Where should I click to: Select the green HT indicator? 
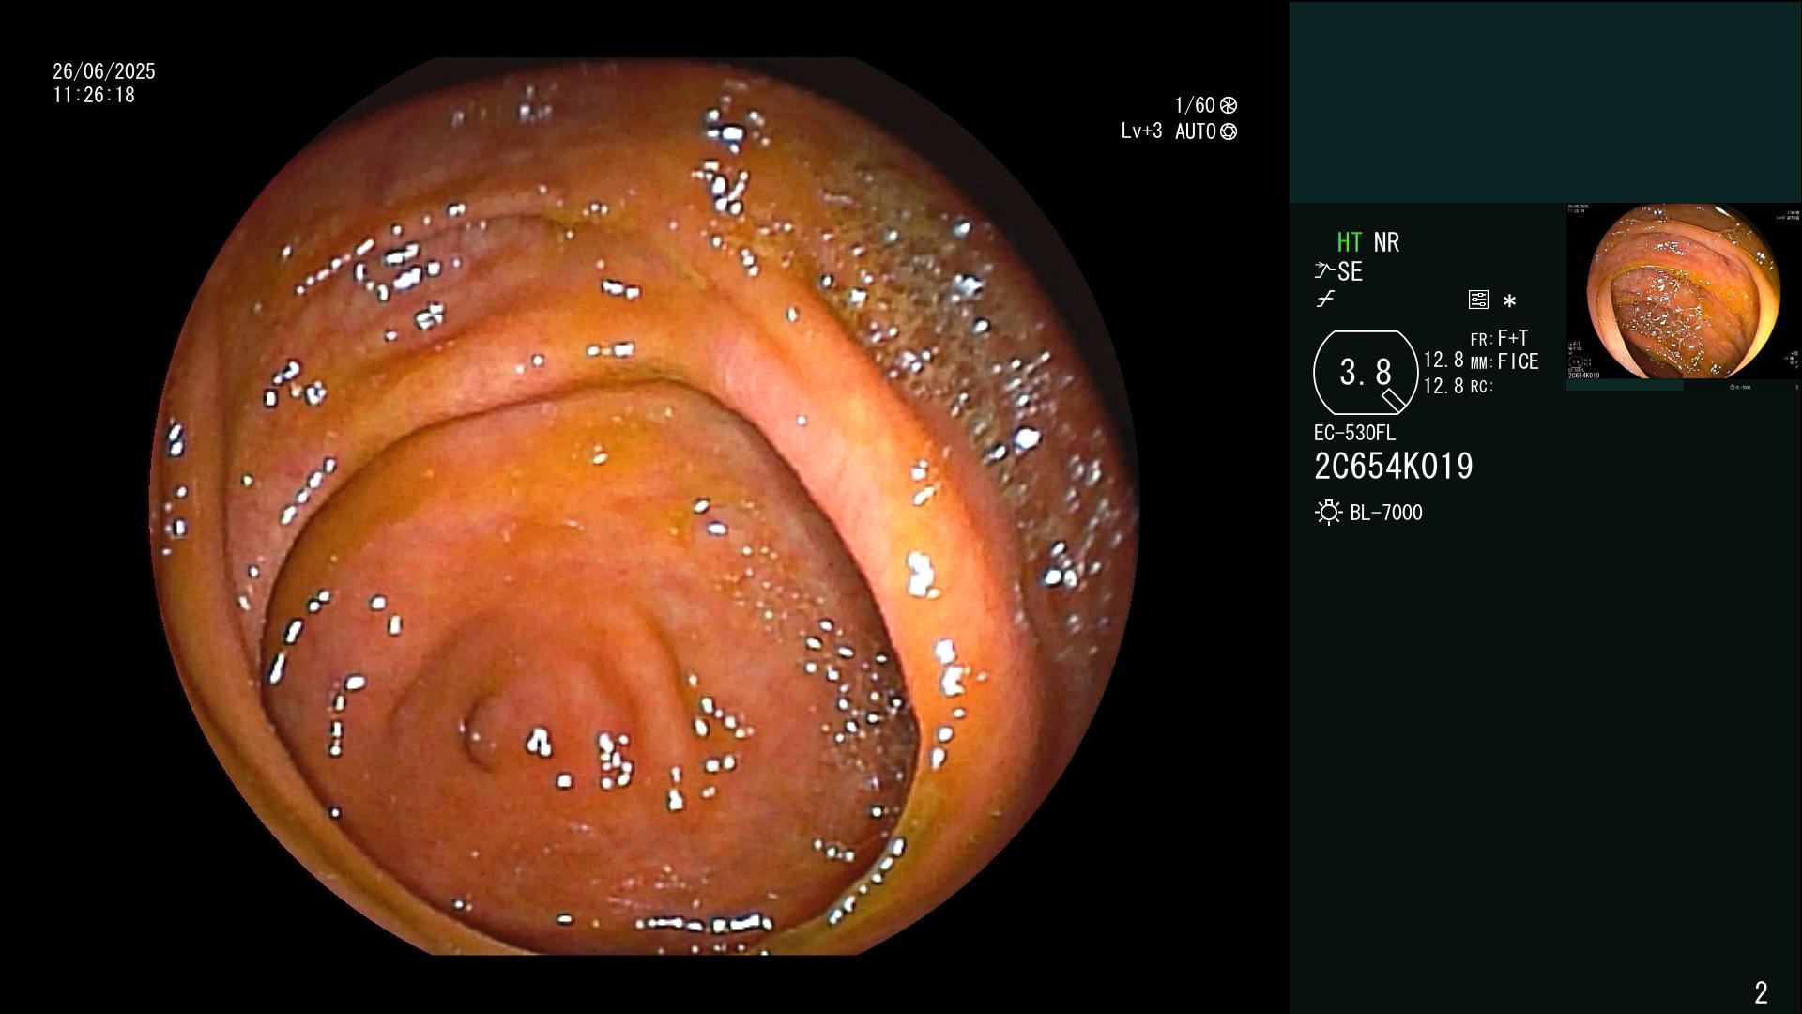1349,242
